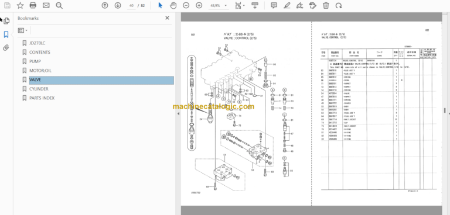Zoom in with the plus icon
The width and height of the screenshot is (450, 215).
click(x=199, y=5)
